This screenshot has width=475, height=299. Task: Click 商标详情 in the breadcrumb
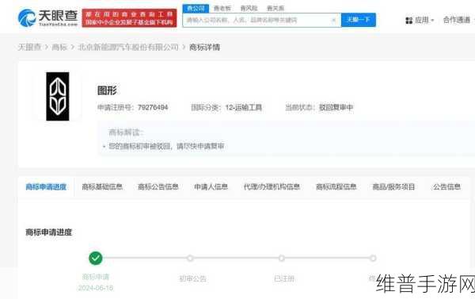[204, 48]
